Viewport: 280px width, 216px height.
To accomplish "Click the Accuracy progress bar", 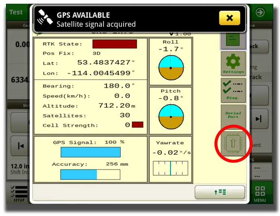I will coord(90,174).
